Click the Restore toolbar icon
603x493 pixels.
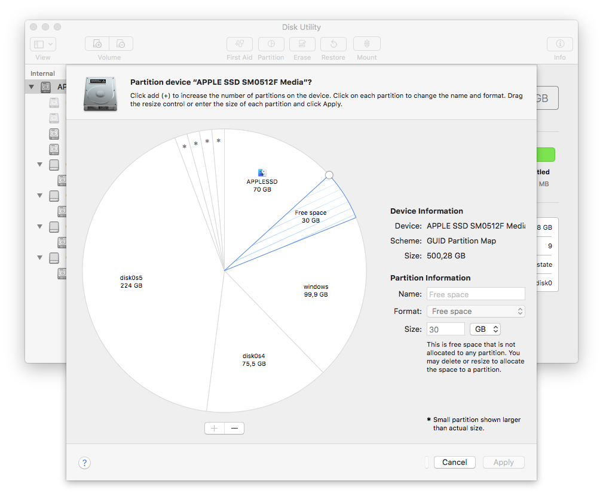333,44
